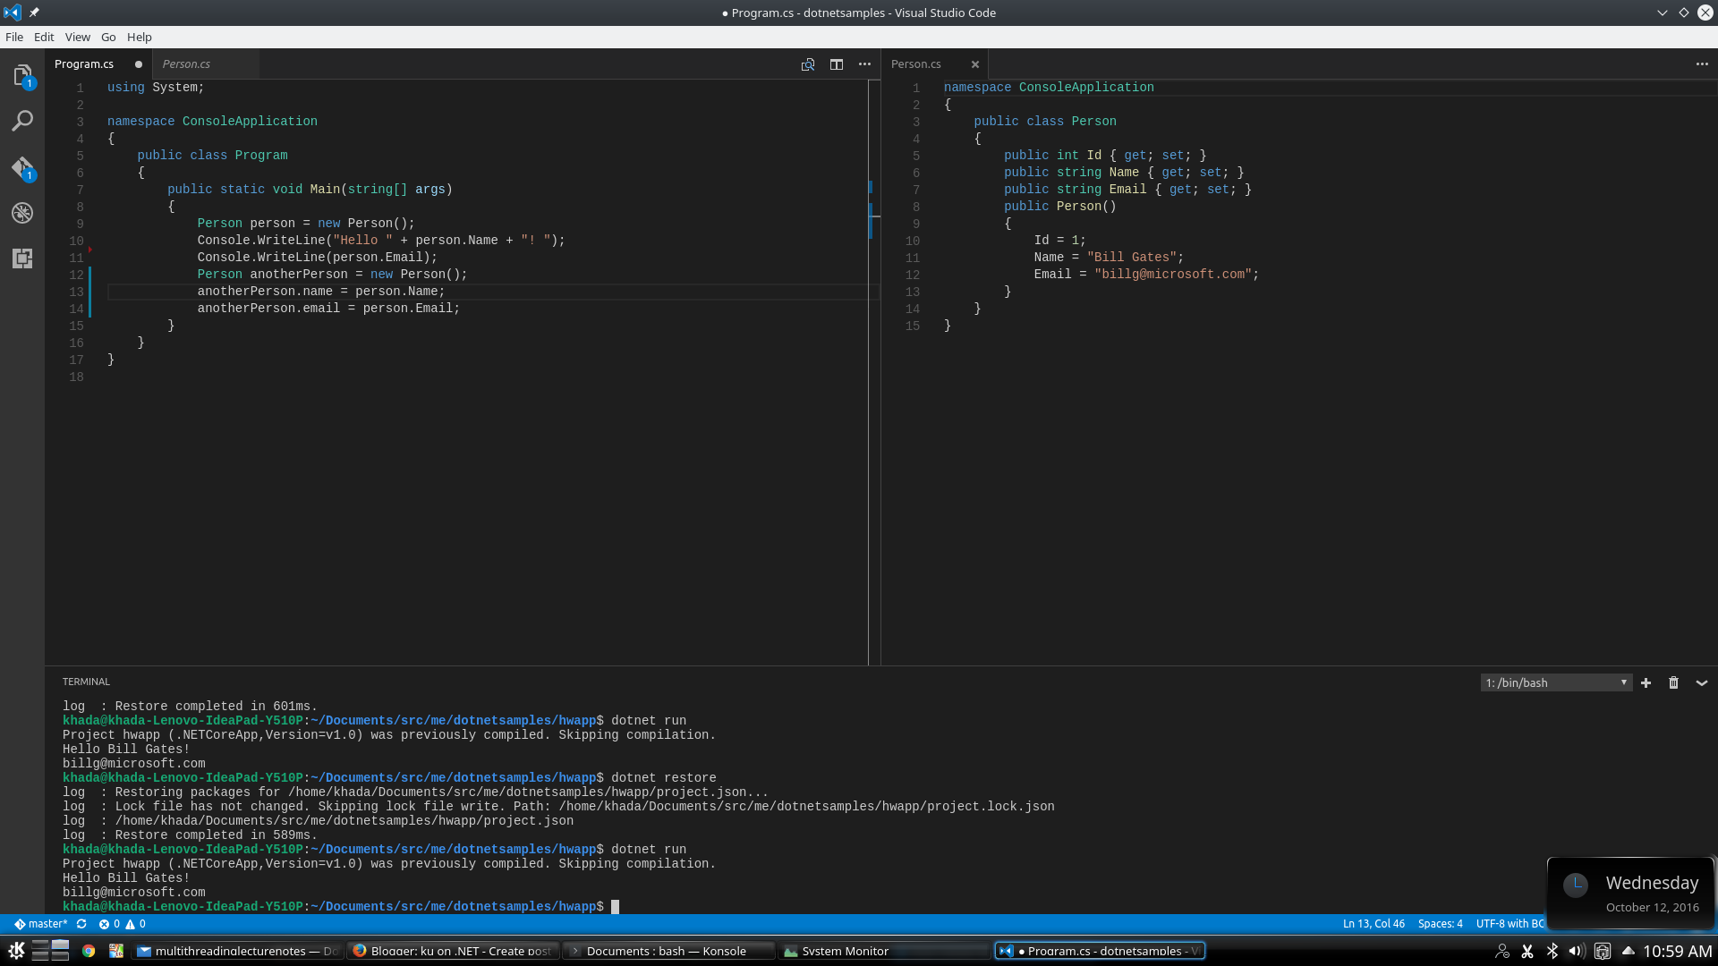
Task: Open the Edit menu
Action: pos(44,37)
